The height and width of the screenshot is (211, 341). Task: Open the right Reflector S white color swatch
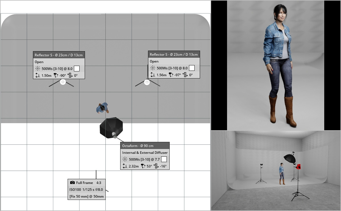[x=192, y=68]
